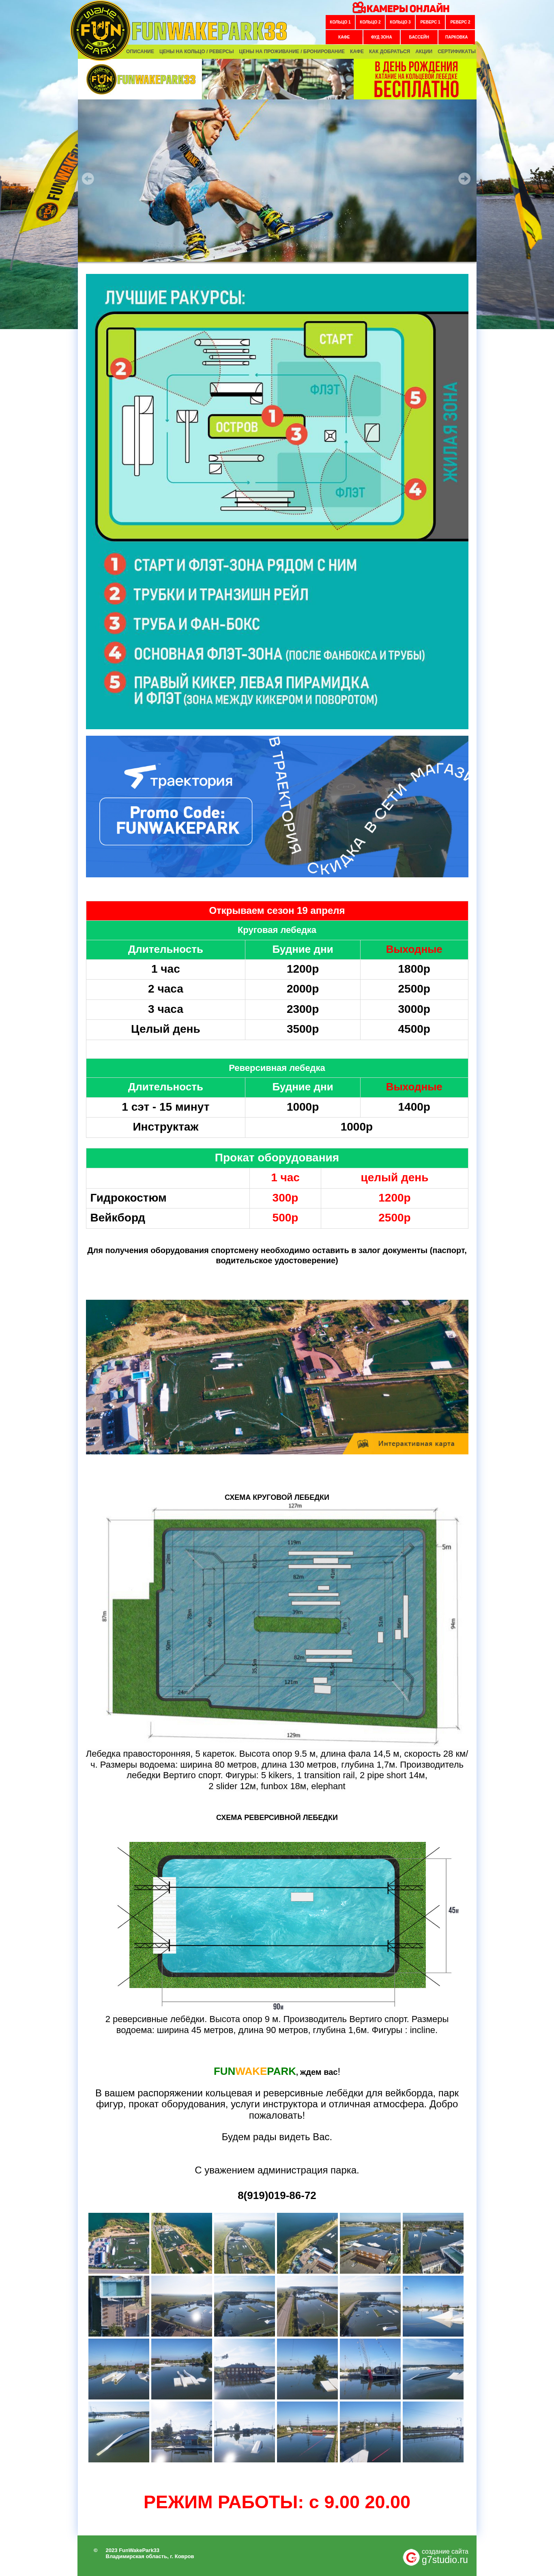
Task: Open ЦЕНЫ НА ПРОЖИВАНИЕ / БРОНИРОВАНИЕ menu item
Action: 292,51
